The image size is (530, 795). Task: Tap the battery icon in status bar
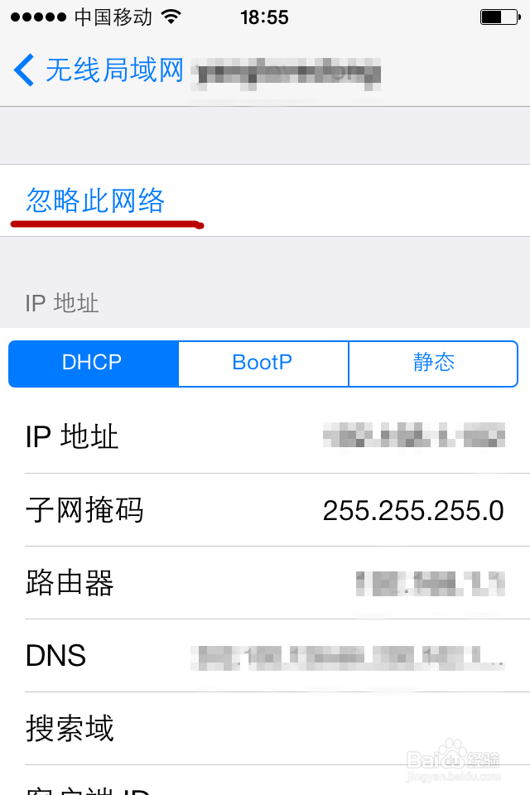(x=500, y=17)
